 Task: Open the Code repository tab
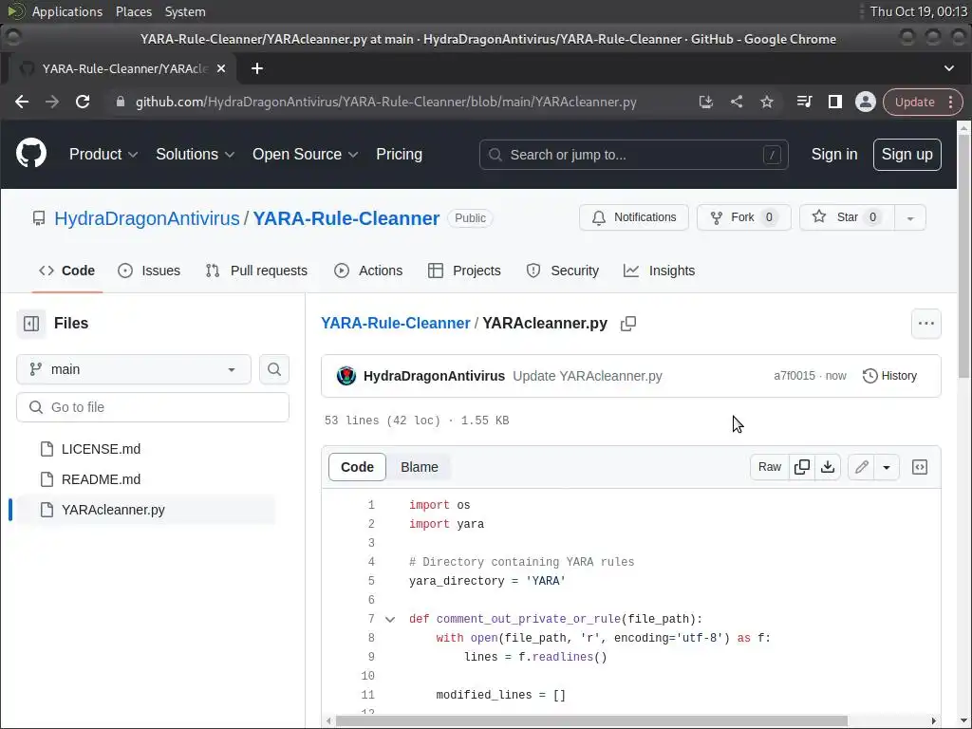click(x=67, y=271)
